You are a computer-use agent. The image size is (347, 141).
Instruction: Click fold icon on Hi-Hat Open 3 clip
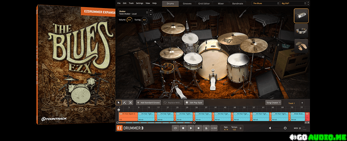tap(121, 114)
